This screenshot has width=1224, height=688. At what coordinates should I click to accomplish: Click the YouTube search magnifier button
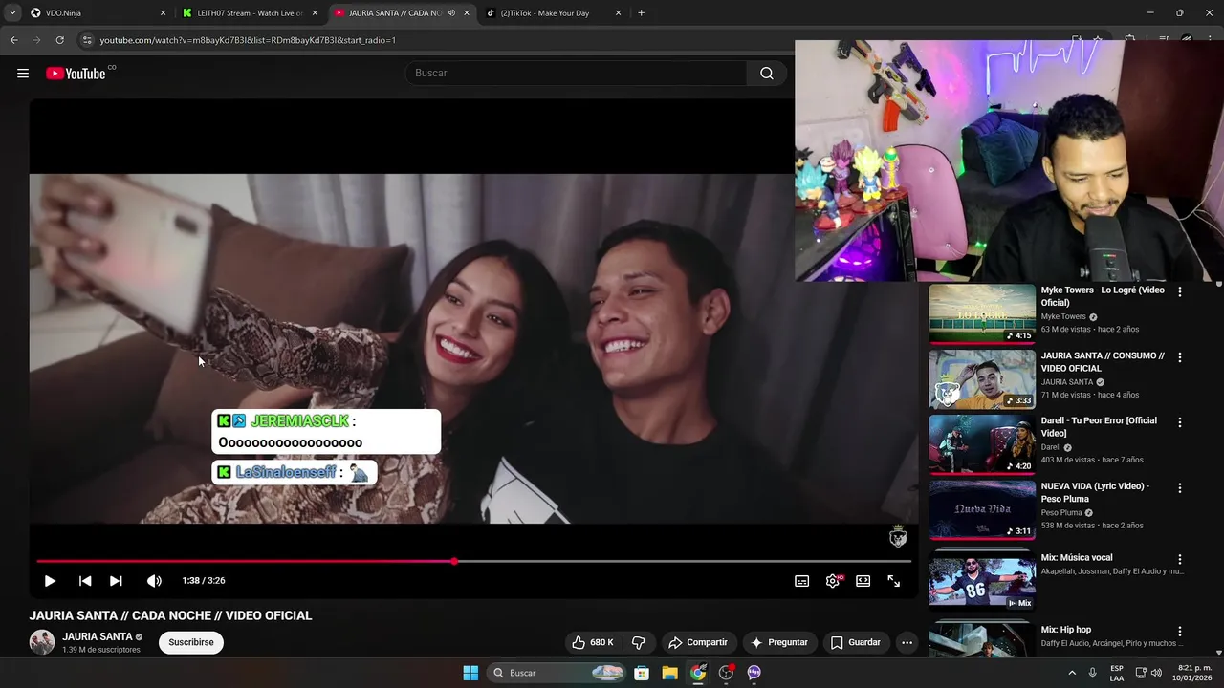click(767, 74)
